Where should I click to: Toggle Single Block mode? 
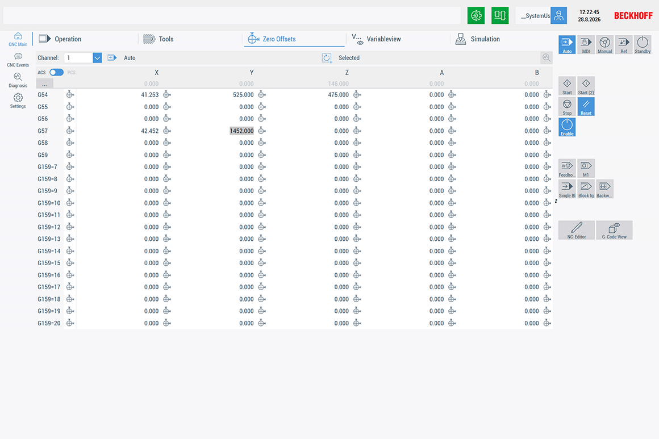coord(567,189)
